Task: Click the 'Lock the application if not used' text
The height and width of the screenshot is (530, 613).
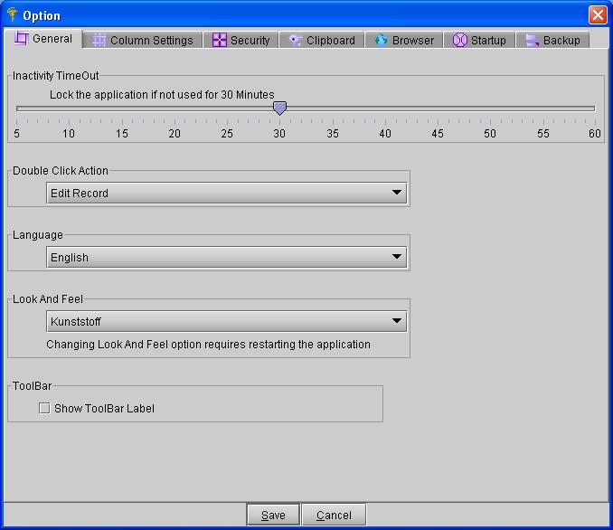Action: (162, 95)
